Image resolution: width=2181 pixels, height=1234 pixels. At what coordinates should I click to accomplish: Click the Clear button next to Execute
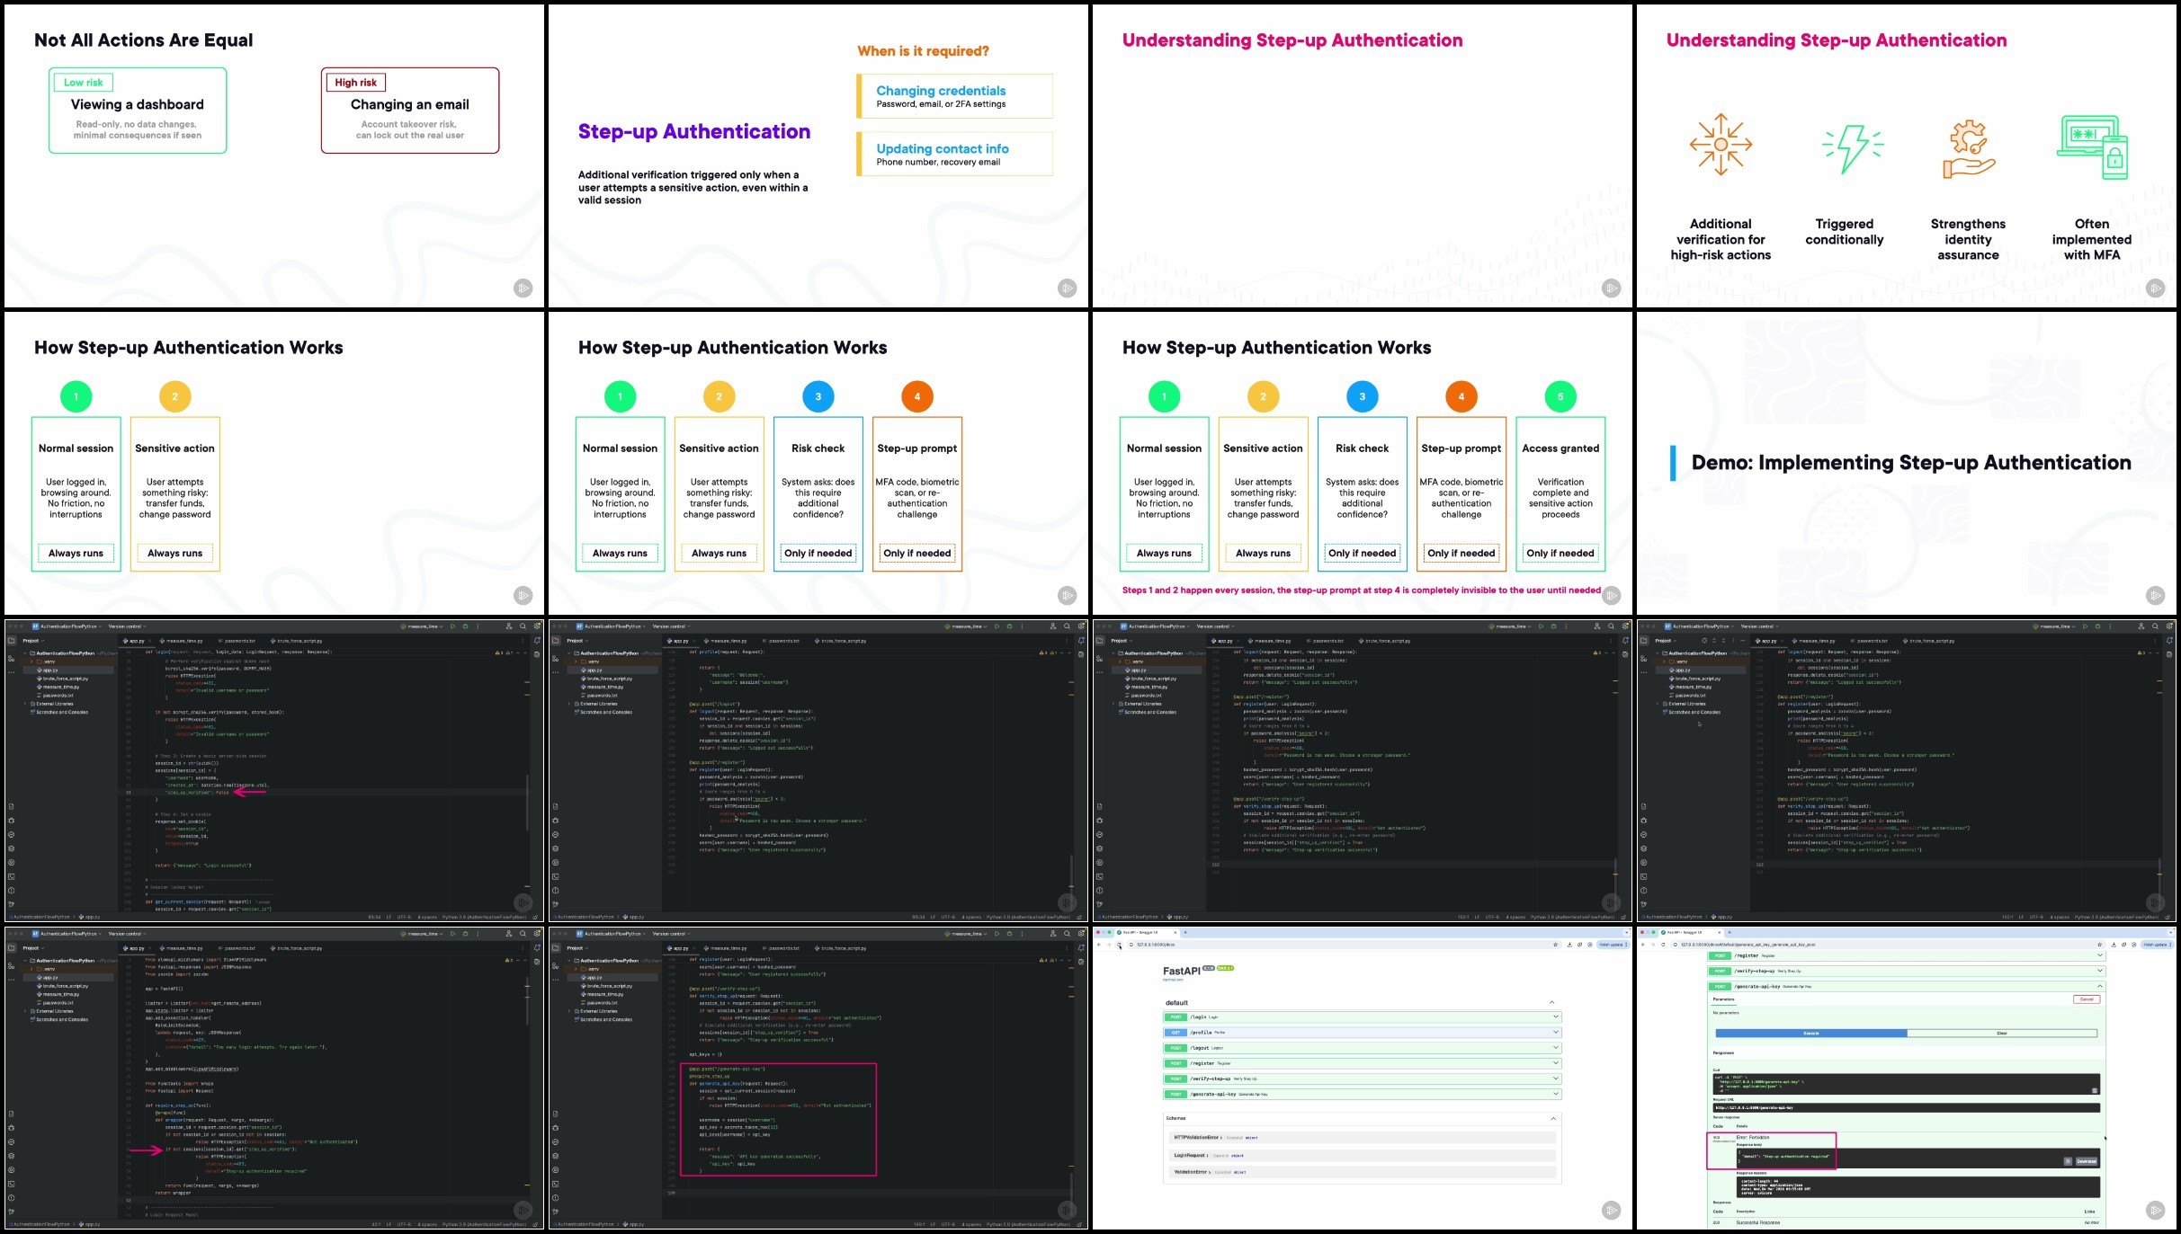pyautogui.click(x=2001, y=1034)
